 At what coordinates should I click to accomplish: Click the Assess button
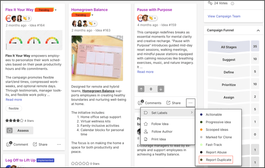point(19,130)
